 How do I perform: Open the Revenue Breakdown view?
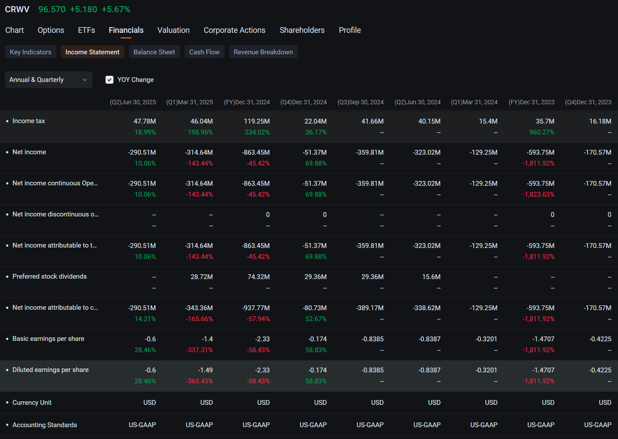pyautogui.click(x=263, y=52)
